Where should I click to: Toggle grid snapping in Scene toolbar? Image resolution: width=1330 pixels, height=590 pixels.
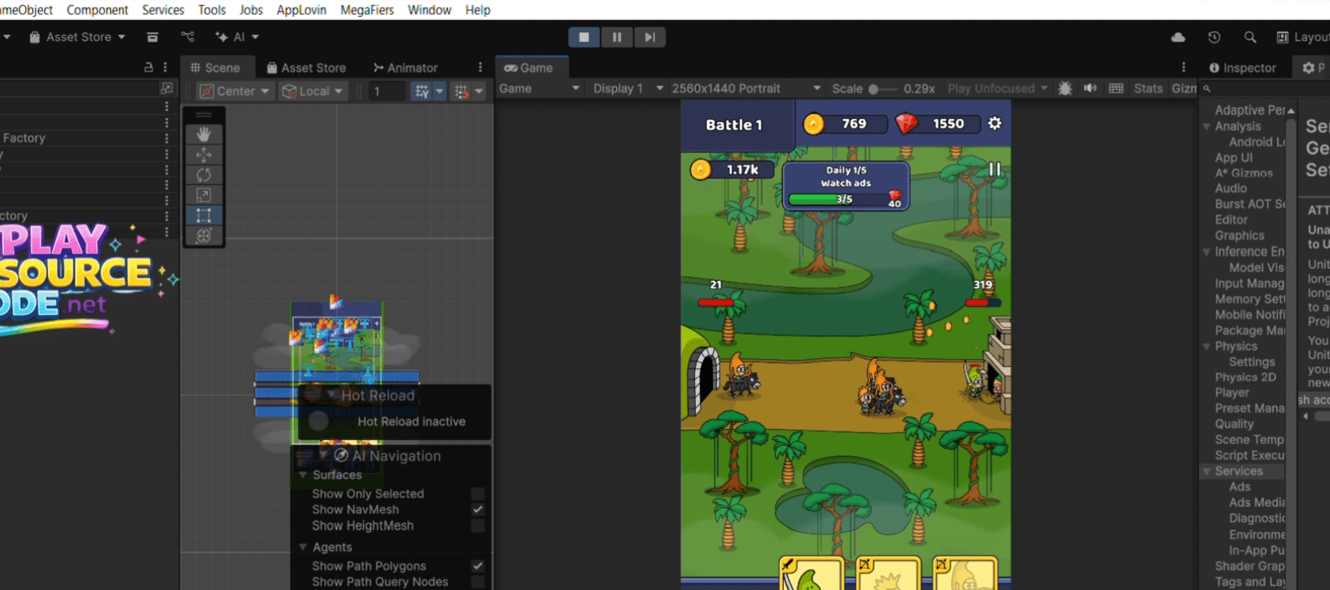[422, 91]
